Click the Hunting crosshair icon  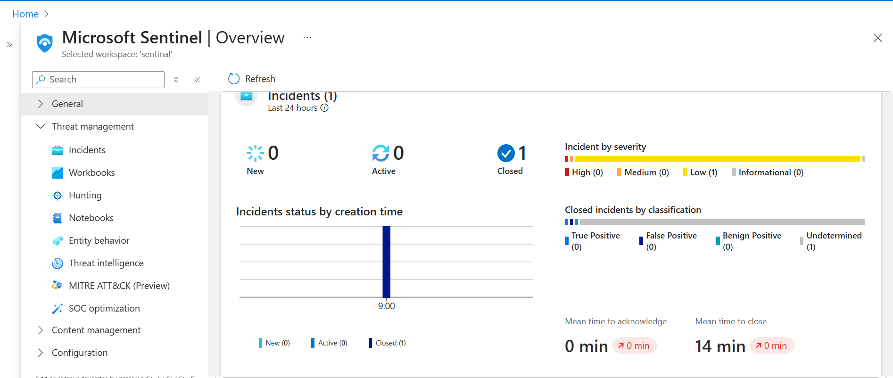pos(58,195)
